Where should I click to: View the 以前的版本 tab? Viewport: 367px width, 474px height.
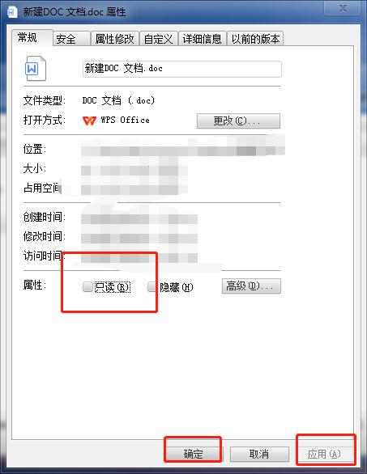click(255, 39)
